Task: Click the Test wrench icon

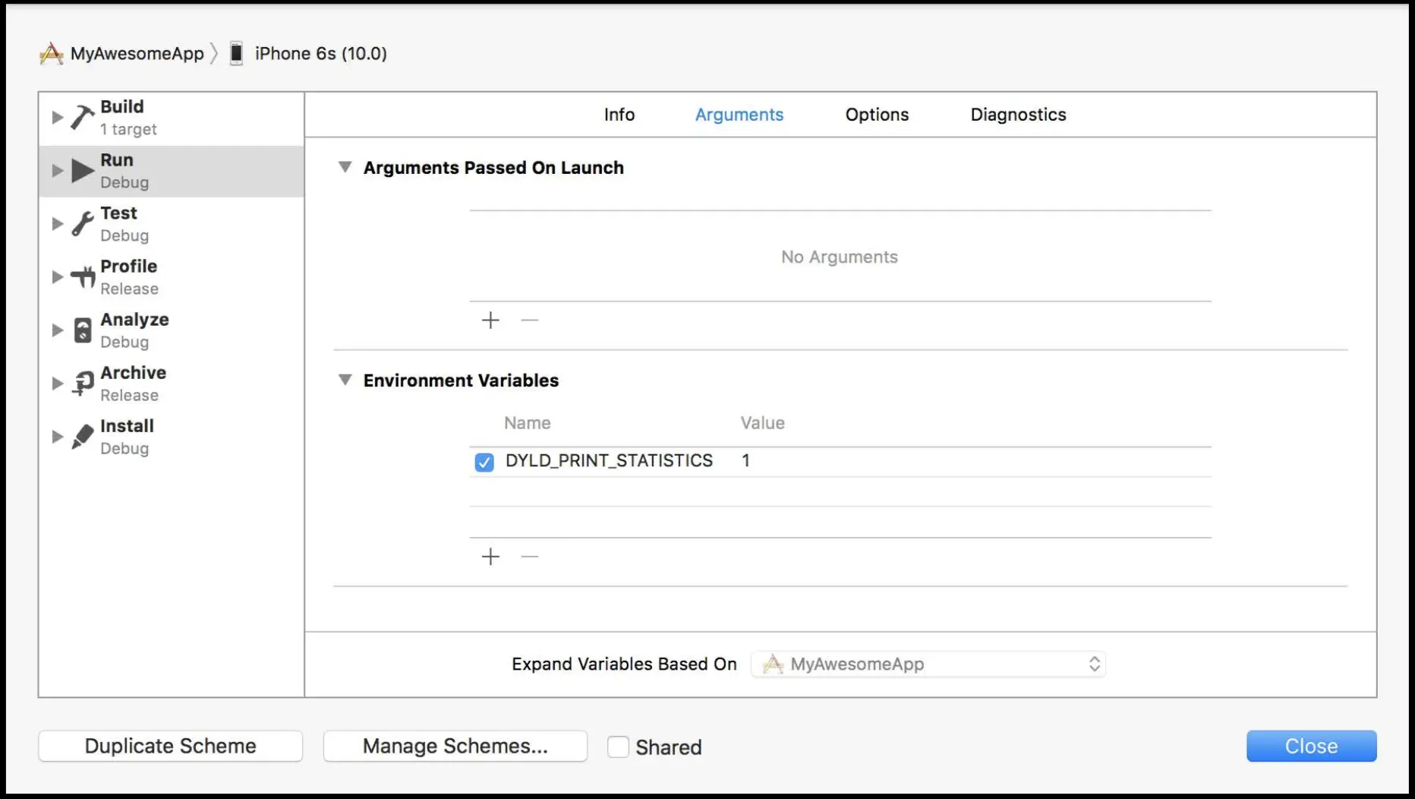Action: click(82, 224)
